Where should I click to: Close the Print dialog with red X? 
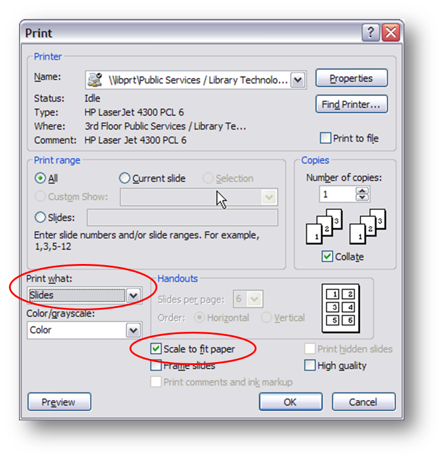[x=391, y=33]
